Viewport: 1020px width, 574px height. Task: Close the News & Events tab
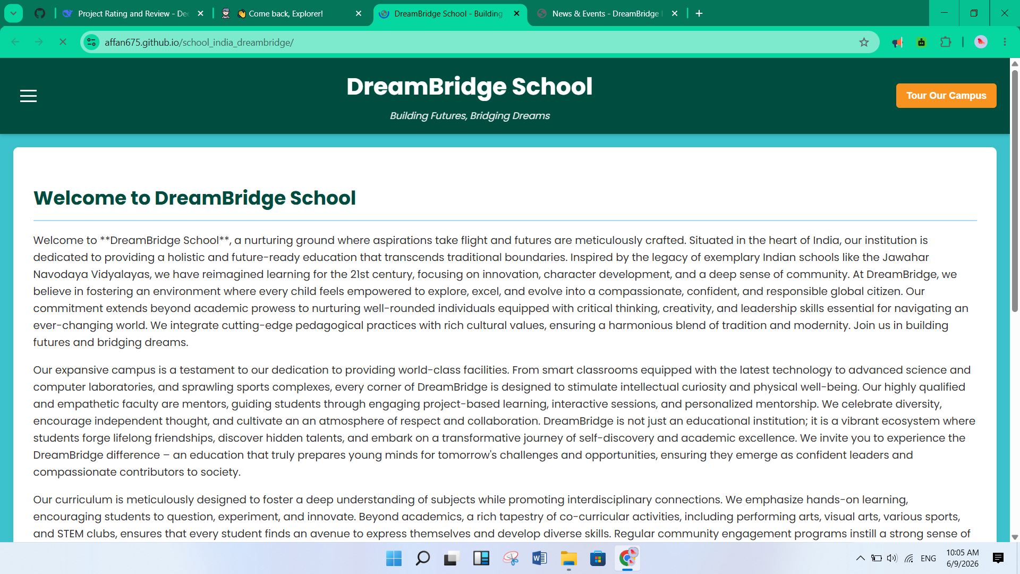point(675,13)
